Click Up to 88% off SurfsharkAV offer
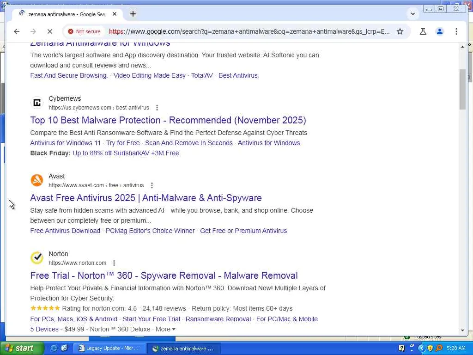The width and height of the screenshot is (473, 355). [126, 153]
